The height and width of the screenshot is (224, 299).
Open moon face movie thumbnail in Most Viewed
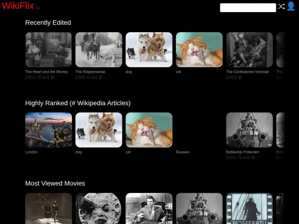click(x=99, y=208)
